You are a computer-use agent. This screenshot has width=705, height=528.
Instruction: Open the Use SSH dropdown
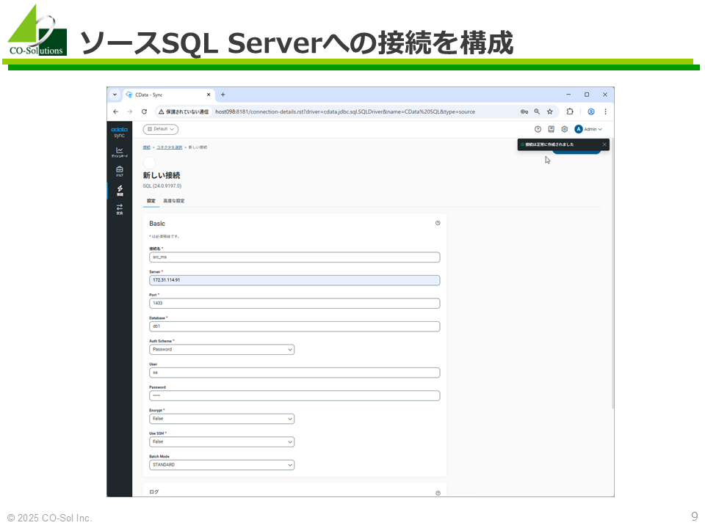point(222,441)
